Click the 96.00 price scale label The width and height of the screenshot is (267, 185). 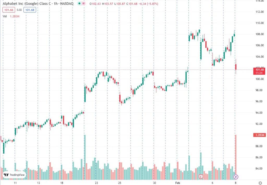click(x=259, y=101)
